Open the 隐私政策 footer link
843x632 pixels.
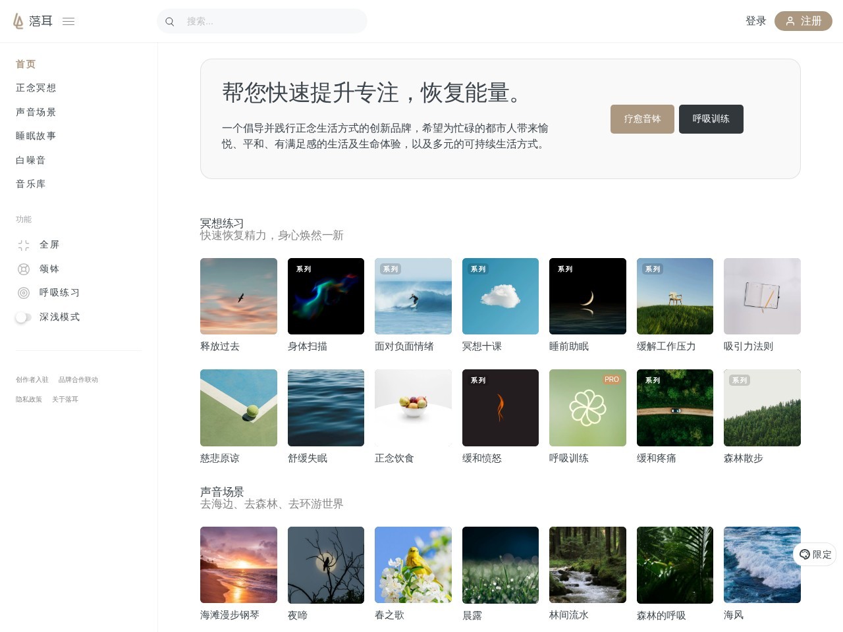coord(29,399)
